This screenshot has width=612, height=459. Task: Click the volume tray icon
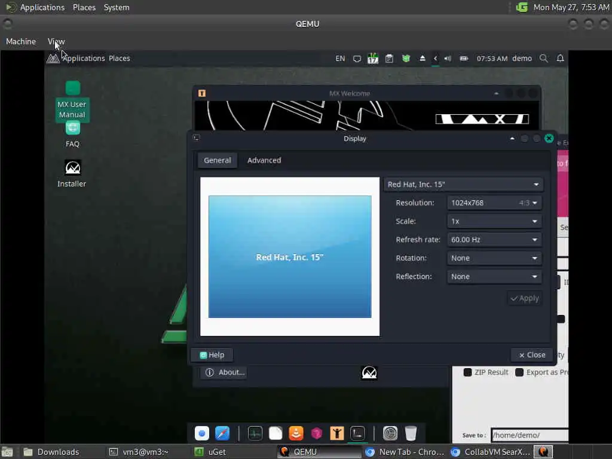(448, 59)
